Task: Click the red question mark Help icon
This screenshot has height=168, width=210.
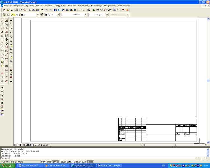Action: click(x=123, y=10)
